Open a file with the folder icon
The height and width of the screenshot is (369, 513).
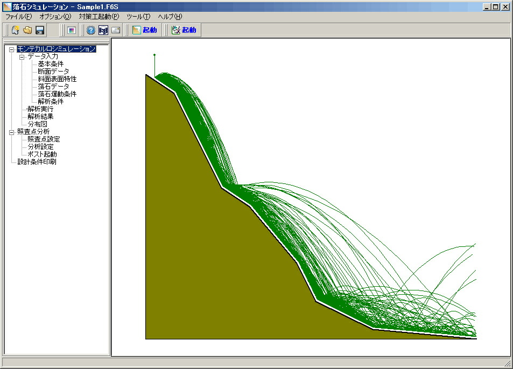27,30
